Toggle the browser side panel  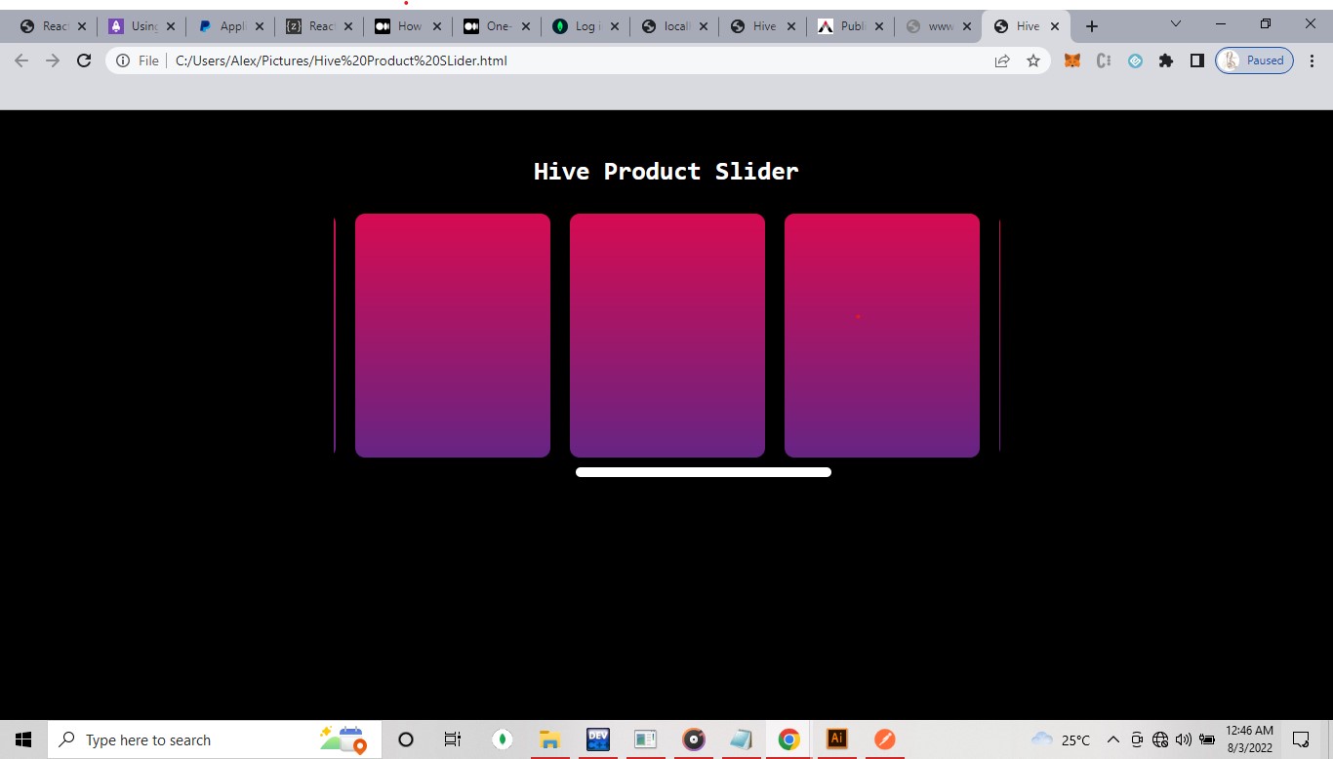click(1196, 60)
